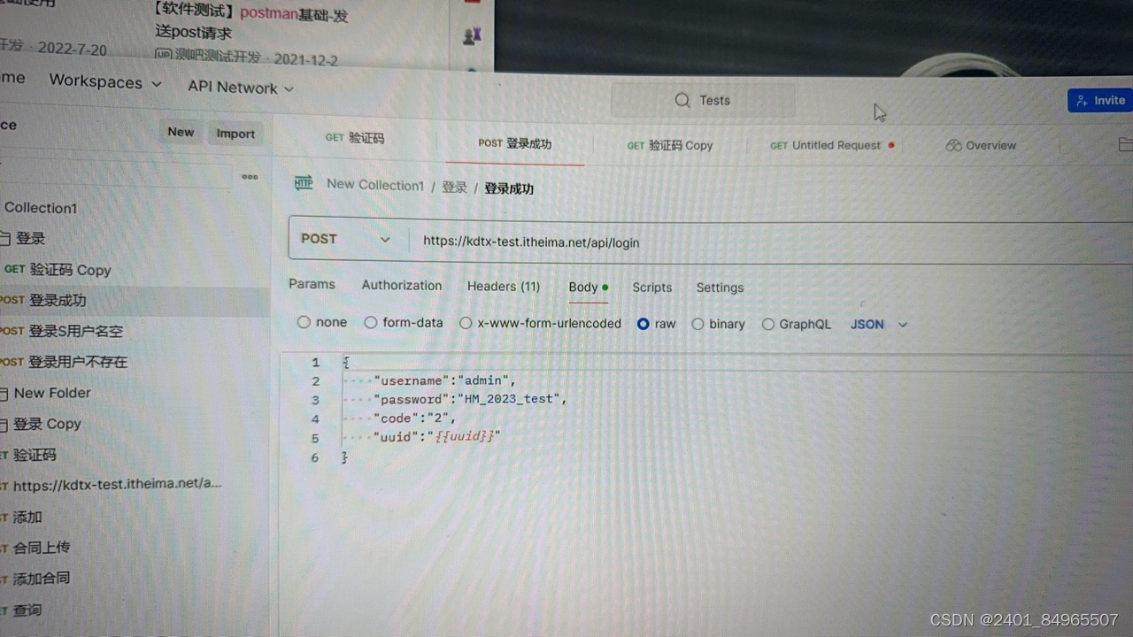Select the GraphQL body type
Viewport: 1133px width, 637px height.
point(768,325)
